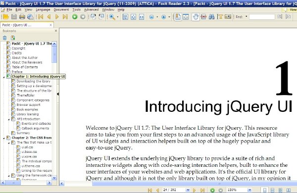
Task: Open the 150% zoom level dropdown
Action: 249,190
